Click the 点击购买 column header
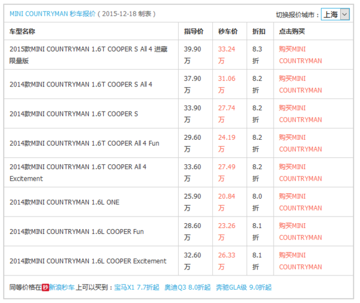The height and width of the screenshot is (303, 360). (x=292, y=31)
